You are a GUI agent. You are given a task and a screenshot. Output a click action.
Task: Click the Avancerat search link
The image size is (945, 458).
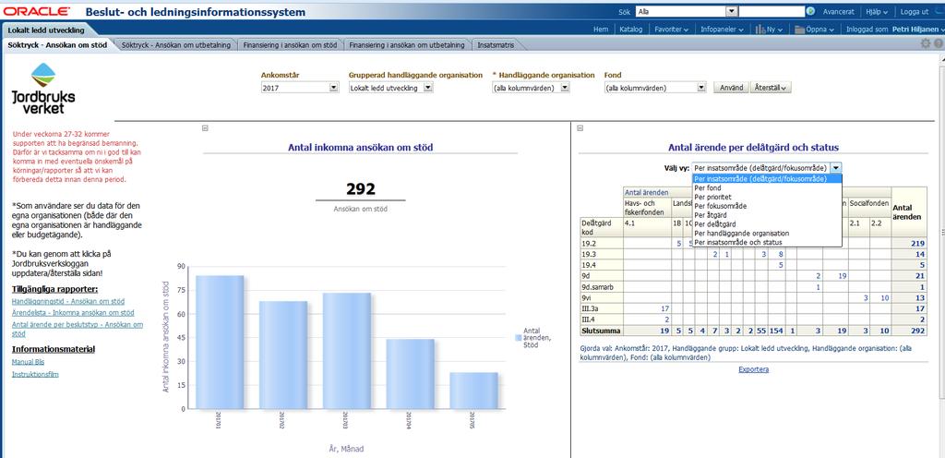point(838,11)
